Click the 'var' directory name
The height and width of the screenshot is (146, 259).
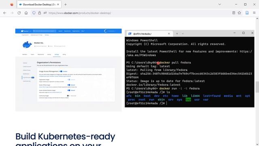(206, 100)
